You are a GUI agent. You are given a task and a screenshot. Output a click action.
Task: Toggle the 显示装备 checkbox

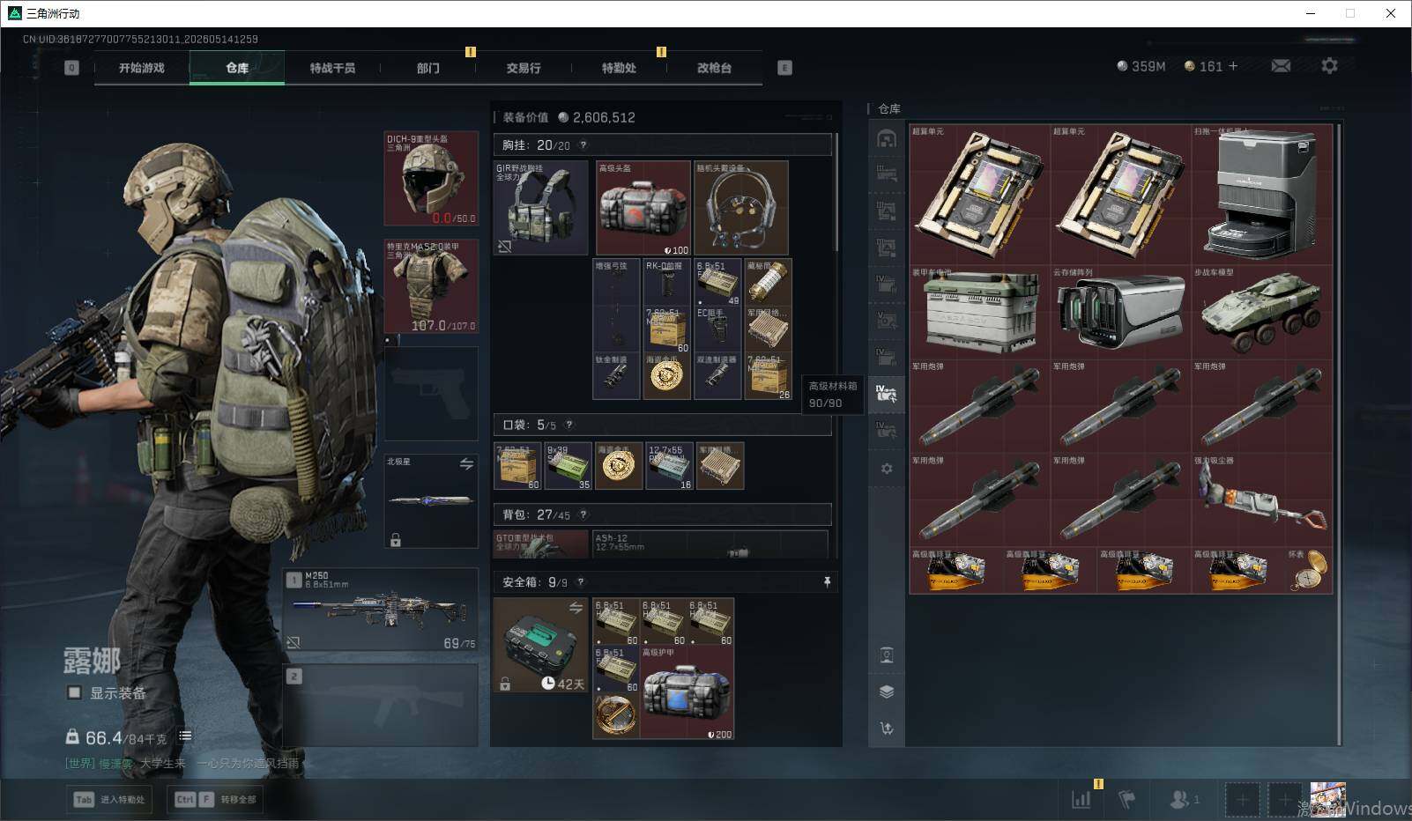click(75, 693)
